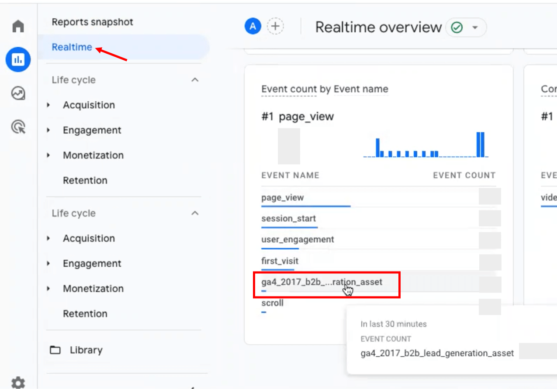Image resolution: width=557 pixels, height=389 pixels.
Task: Collapse the Life cycle section below Realtime
Action: (195, 80)
